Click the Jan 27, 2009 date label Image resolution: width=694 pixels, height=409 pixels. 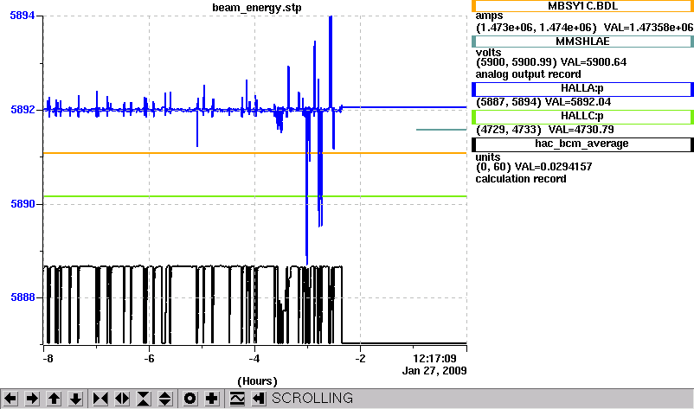pos(434,371)
